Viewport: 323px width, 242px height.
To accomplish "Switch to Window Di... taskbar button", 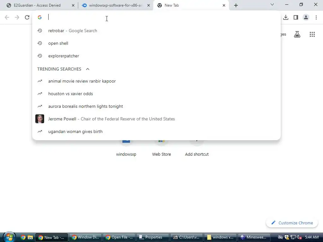I will 85,237.
